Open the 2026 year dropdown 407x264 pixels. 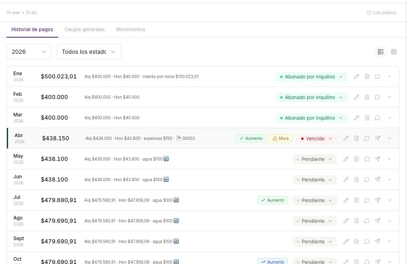[29, 52]
